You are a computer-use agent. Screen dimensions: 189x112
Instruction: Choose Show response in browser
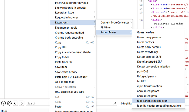[73, 8]
